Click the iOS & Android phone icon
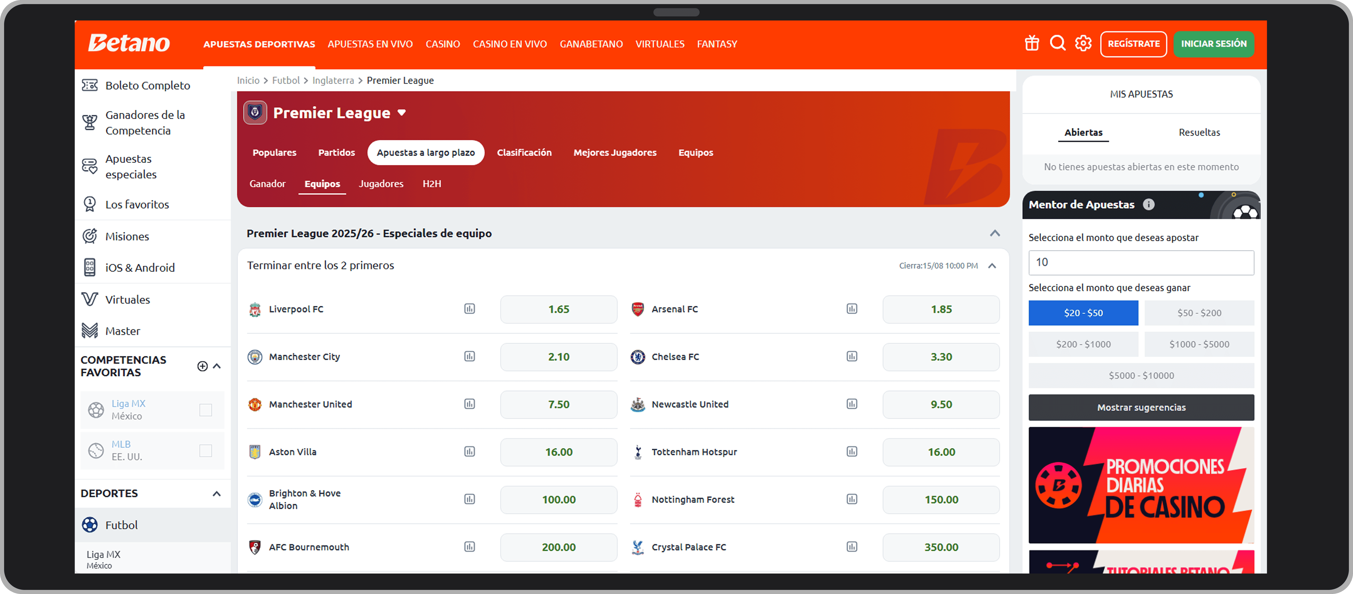 pyautogui.click(x=89, y=267)
